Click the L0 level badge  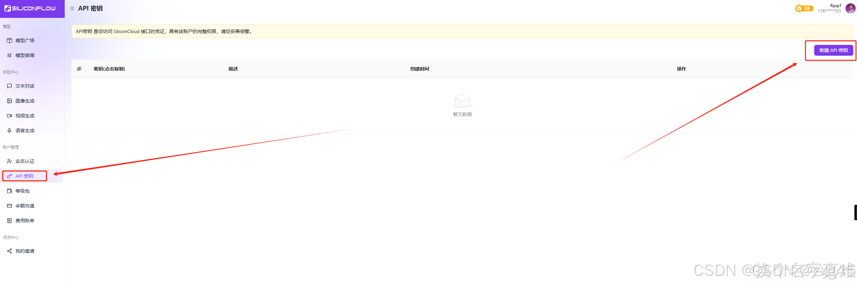804,8
